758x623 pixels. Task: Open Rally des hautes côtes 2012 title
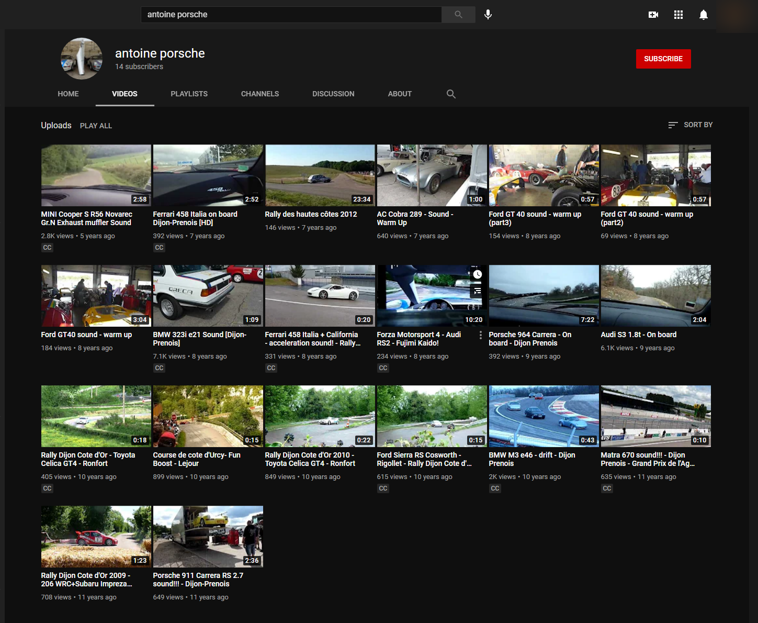point(311,214)
